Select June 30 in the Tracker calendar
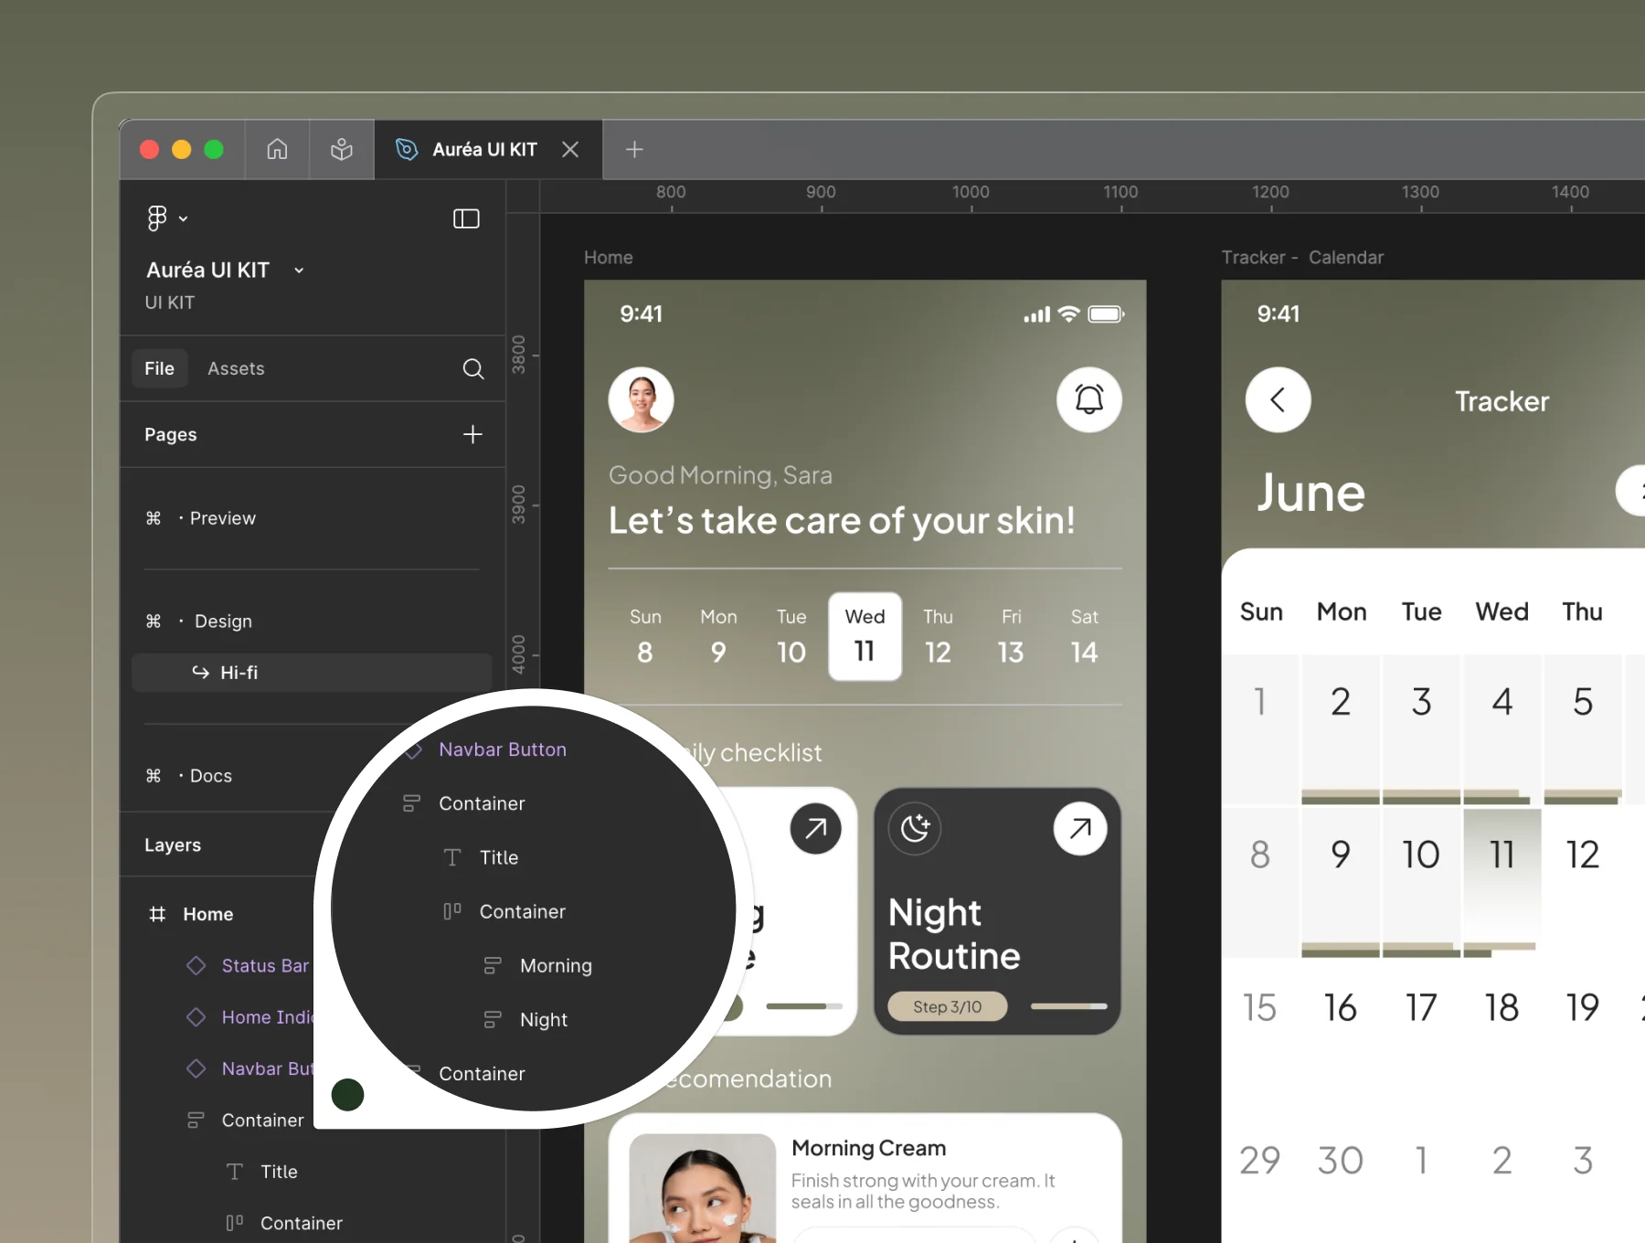This screenshot has height=1243, width=1645. pos(1340,1161)
